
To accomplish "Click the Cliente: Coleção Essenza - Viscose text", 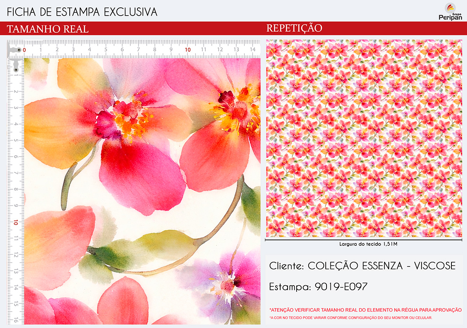I will (362, 266).
